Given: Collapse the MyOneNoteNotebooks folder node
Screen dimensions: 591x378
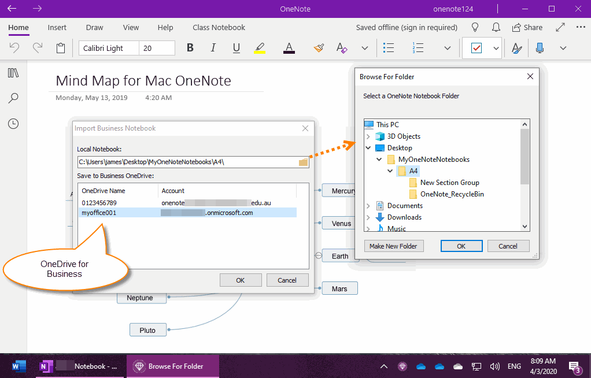Looking at the screenshot, I should [379, 160].
